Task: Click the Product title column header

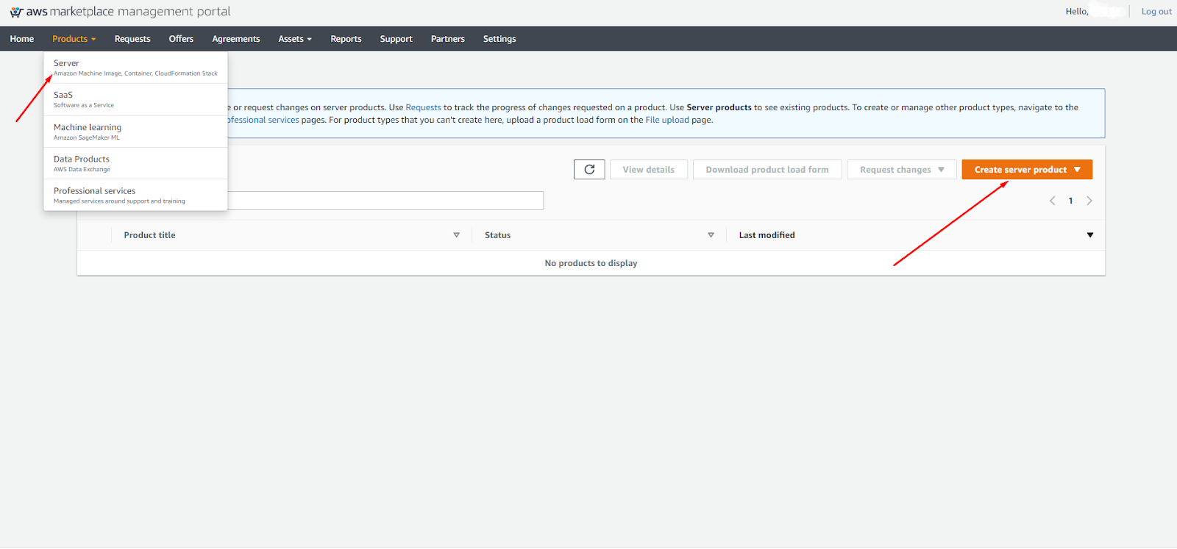Action: pos(150,235)
